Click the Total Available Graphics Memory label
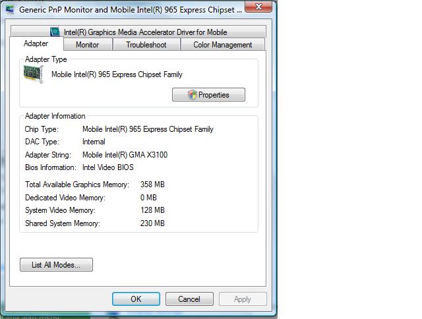422x319 pixels. coord(77,185)
